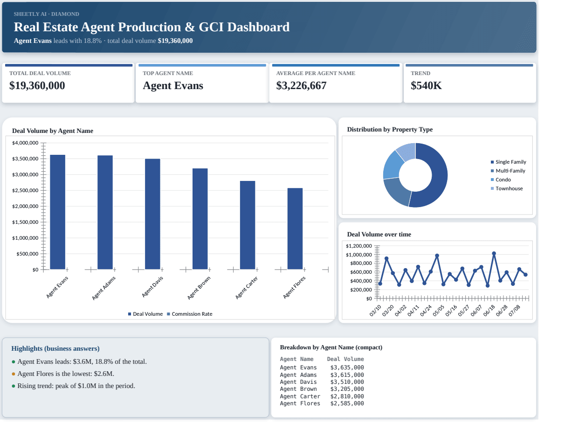Click the Highlights (business answers) heading
572x430 pixels.
pyautogui.click(x=55, y=348)
